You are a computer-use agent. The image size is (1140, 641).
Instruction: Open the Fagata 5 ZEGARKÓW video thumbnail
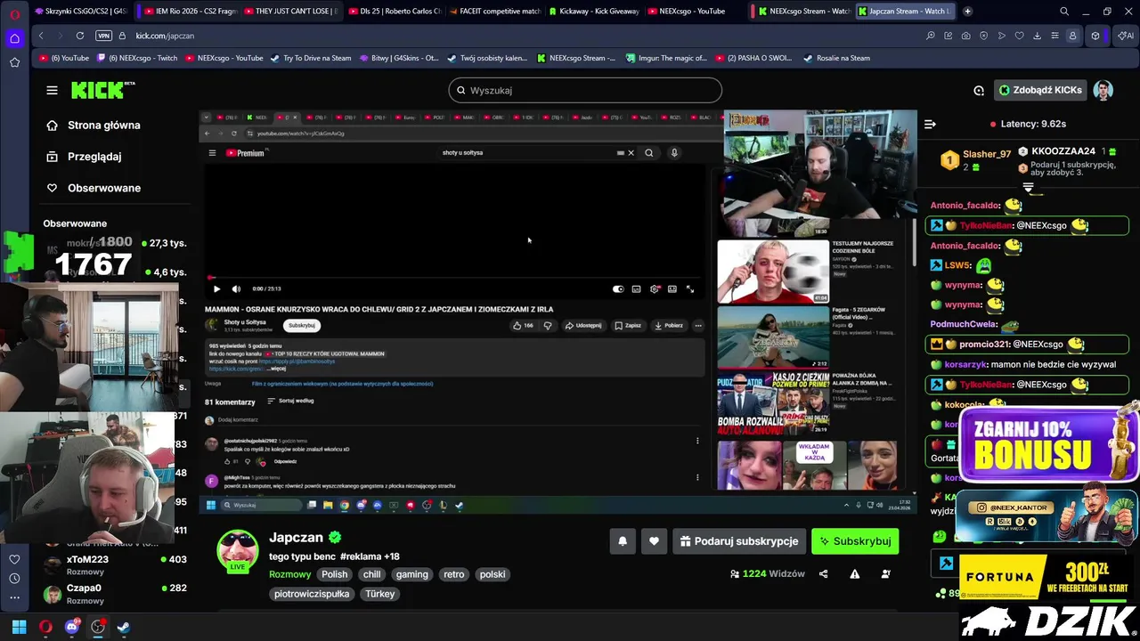[x=773, y=338]
